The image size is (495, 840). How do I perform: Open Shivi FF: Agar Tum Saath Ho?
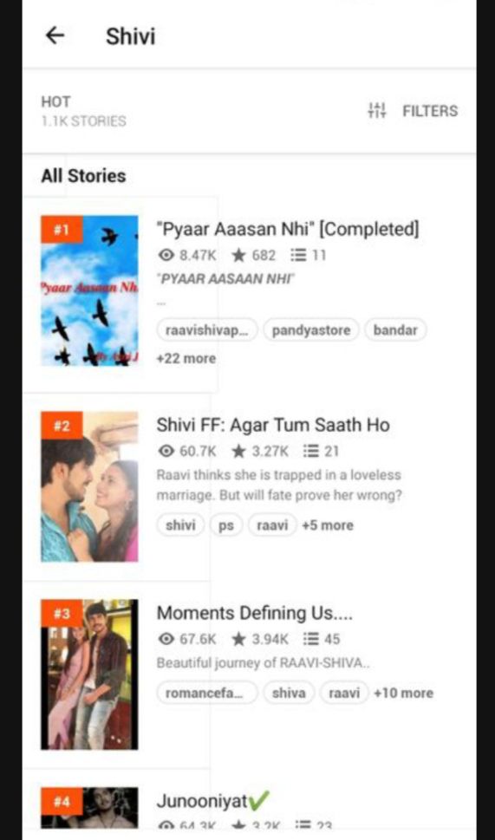[x=273, y=425]
